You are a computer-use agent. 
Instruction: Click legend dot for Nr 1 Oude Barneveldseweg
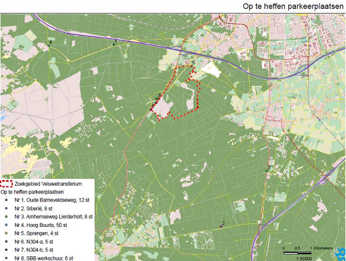[x=6, y=200]
